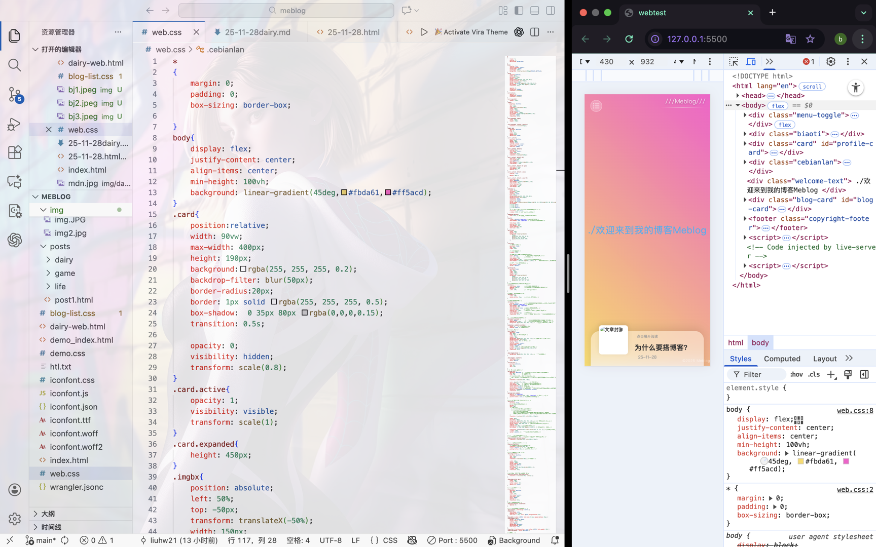The image size is (876, 547).
Task: Click the split editor right icon
Action: pyautogui.click(x=534, y=32)
